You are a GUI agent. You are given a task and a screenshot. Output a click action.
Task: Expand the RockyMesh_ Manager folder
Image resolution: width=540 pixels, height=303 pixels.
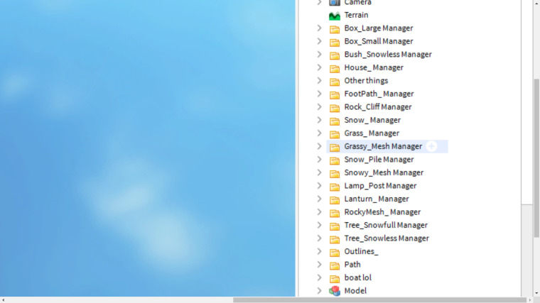point(319,212)
